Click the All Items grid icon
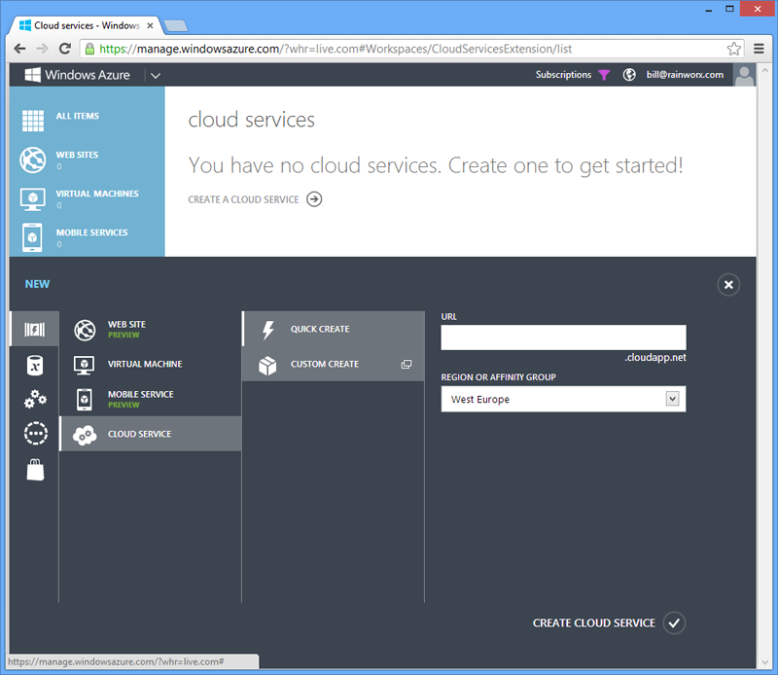778x675 pixels. pos(33,121)
